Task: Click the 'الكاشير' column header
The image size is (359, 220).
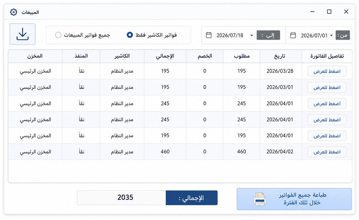Action: (x=122, y=56)
